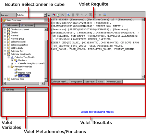Expand the Distribution channel node
Image resolution: width=146 pixels, height=135 pixels.
coord(5,29)
